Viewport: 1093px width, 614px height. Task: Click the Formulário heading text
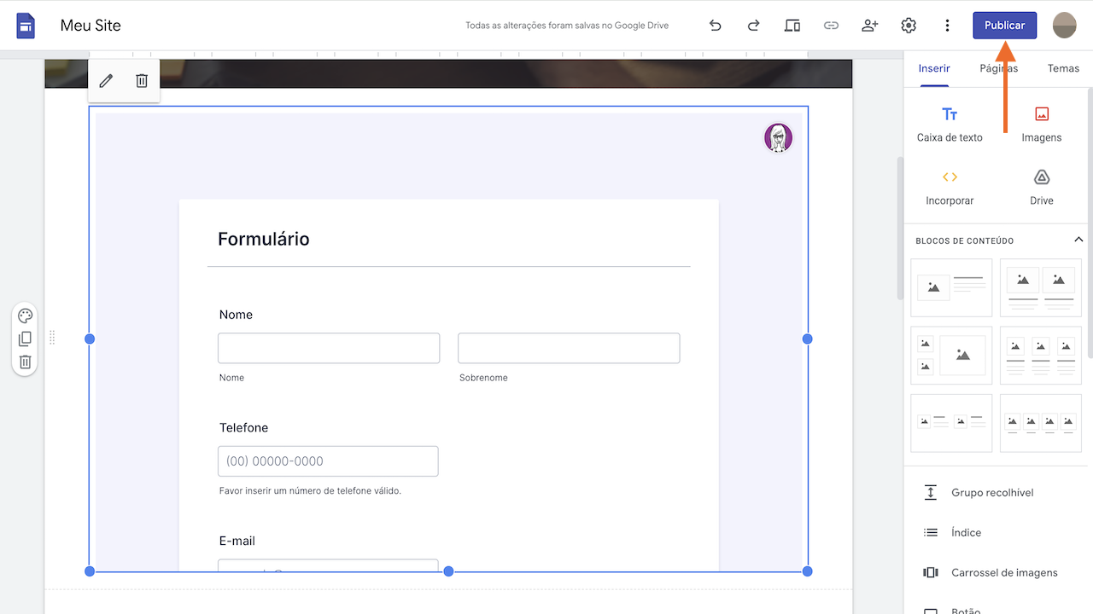(264, 239)
